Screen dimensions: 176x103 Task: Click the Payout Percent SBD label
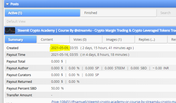[x=22, y=88]
